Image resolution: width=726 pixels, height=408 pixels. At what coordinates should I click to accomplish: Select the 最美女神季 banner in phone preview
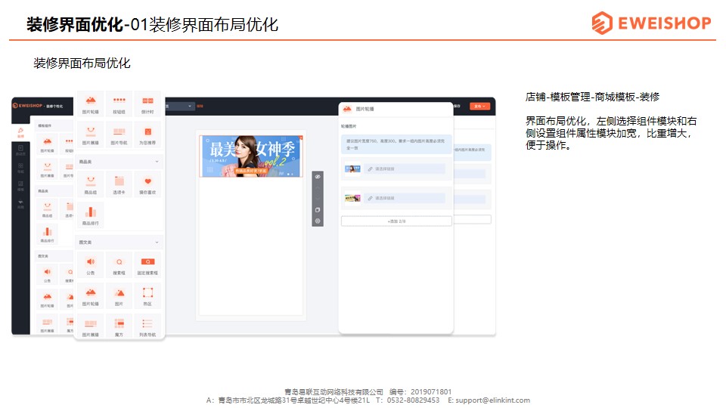(251, 156)
